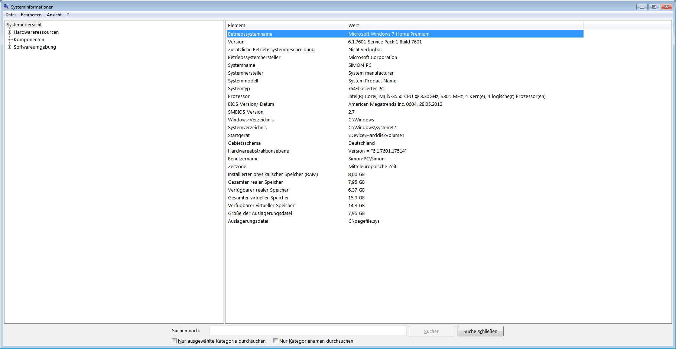Open the Bearbeiten menu
Screen dimensions: 676x349
coord(31,15)
